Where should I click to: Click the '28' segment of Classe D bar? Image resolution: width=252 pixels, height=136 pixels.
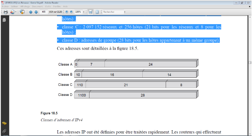(x=143, y=95)
